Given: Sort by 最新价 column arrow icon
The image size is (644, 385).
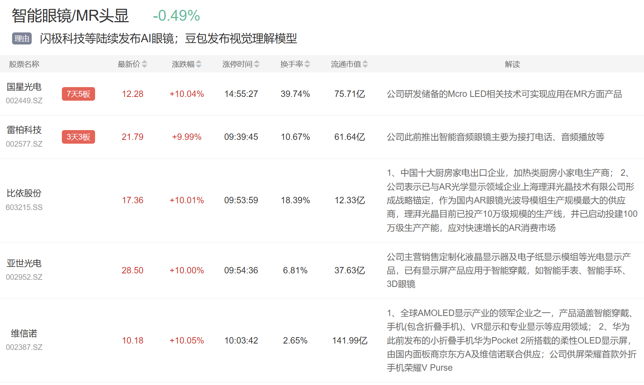Looking at the screenshot, I should (x=144, y=64).
